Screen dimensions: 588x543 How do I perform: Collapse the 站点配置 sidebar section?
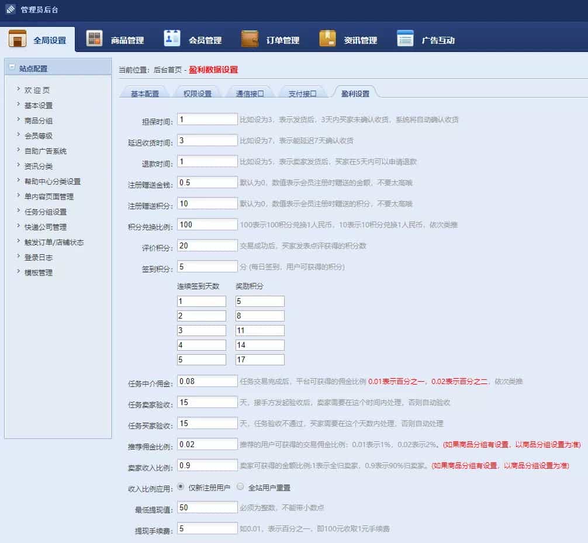(11, 66)
